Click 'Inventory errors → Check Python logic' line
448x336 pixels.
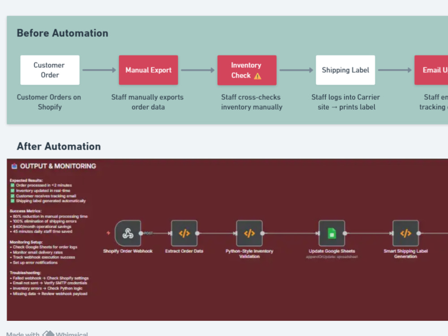(46, 288)
